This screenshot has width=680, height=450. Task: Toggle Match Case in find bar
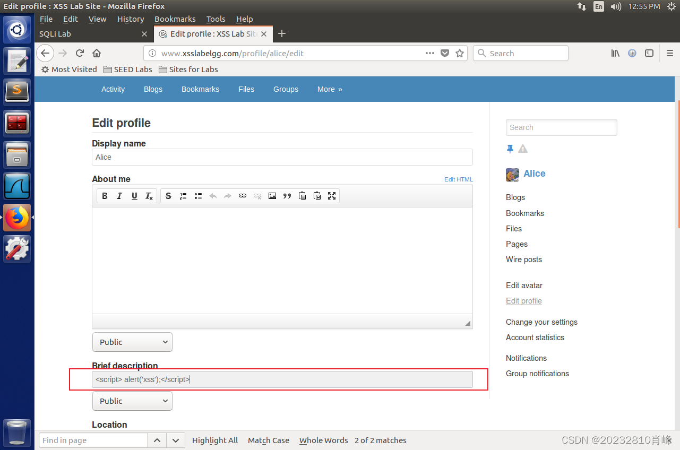tap(269, 440)
